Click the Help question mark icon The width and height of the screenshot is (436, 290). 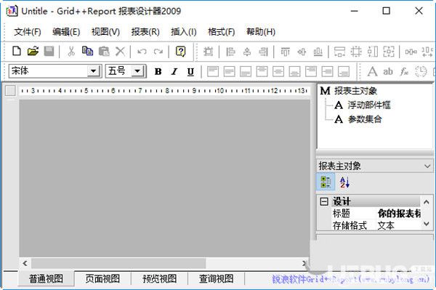[x=180, y=52]
